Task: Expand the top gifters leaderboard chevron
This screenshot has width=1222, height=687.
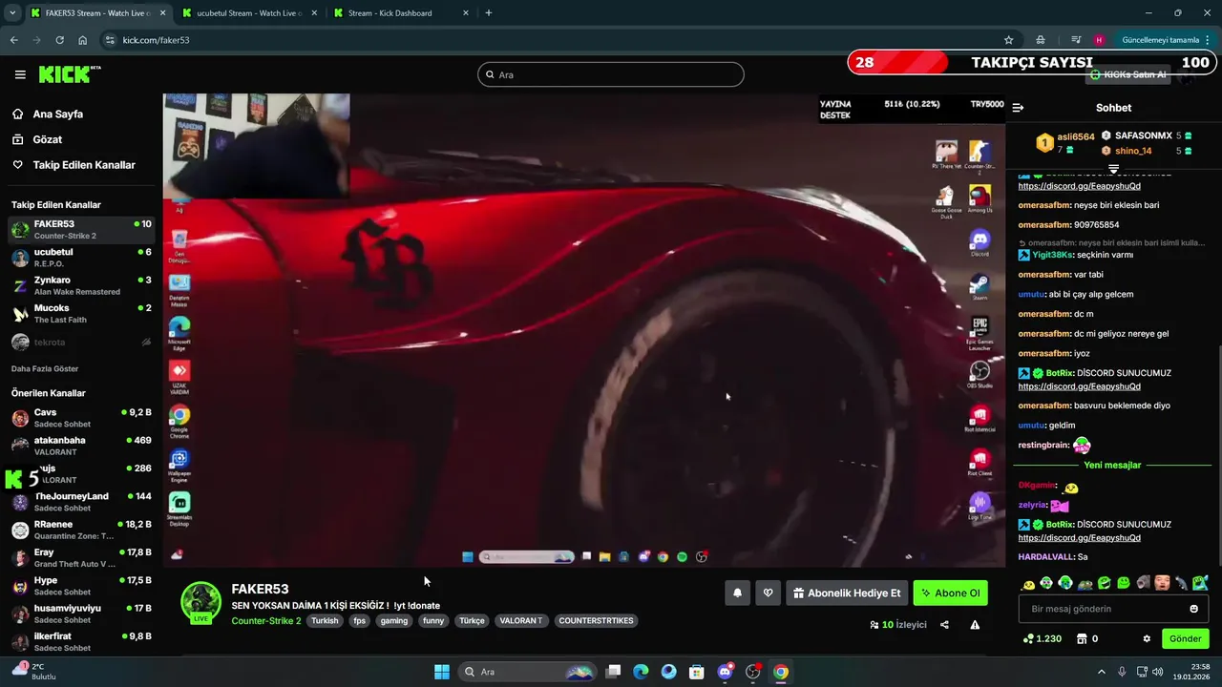Action: coord(1113,169)
